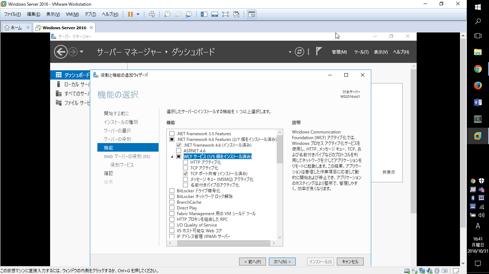The width and height of the screenshot is (489, 274).
Task: Click Send Ctrl+Alt+Del toolbar icon
Action: click(x=152, y=14)
